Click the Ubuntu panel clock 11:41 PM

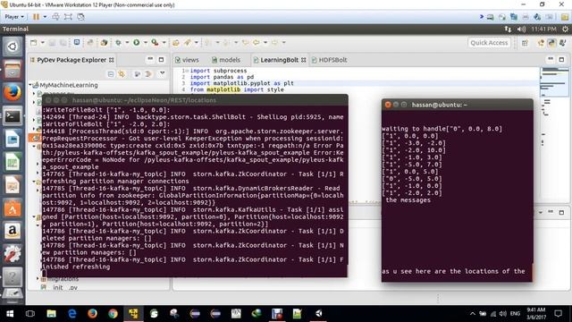click(x=543, y=29)
